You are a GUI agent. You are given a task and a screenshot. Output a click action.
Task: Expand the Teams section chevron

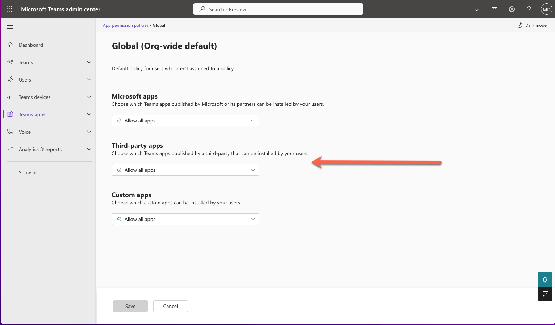[x=89, y=62]
